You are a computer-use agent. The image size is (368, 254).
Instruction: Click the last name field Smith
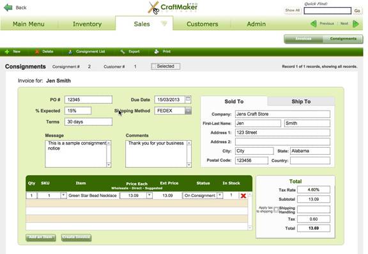pos(307,123)
